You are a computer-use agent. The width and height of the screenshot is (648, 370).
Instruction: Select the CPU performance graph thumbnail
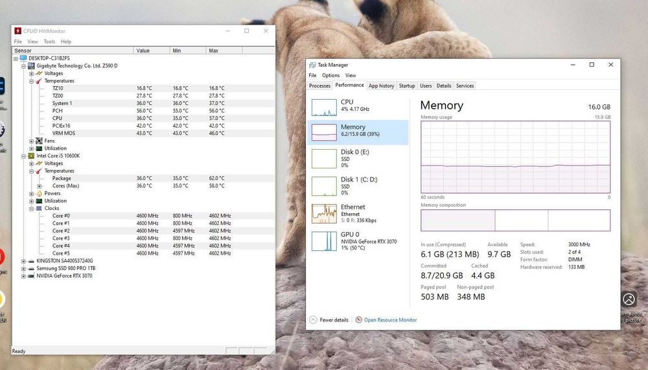click(324, 108)
